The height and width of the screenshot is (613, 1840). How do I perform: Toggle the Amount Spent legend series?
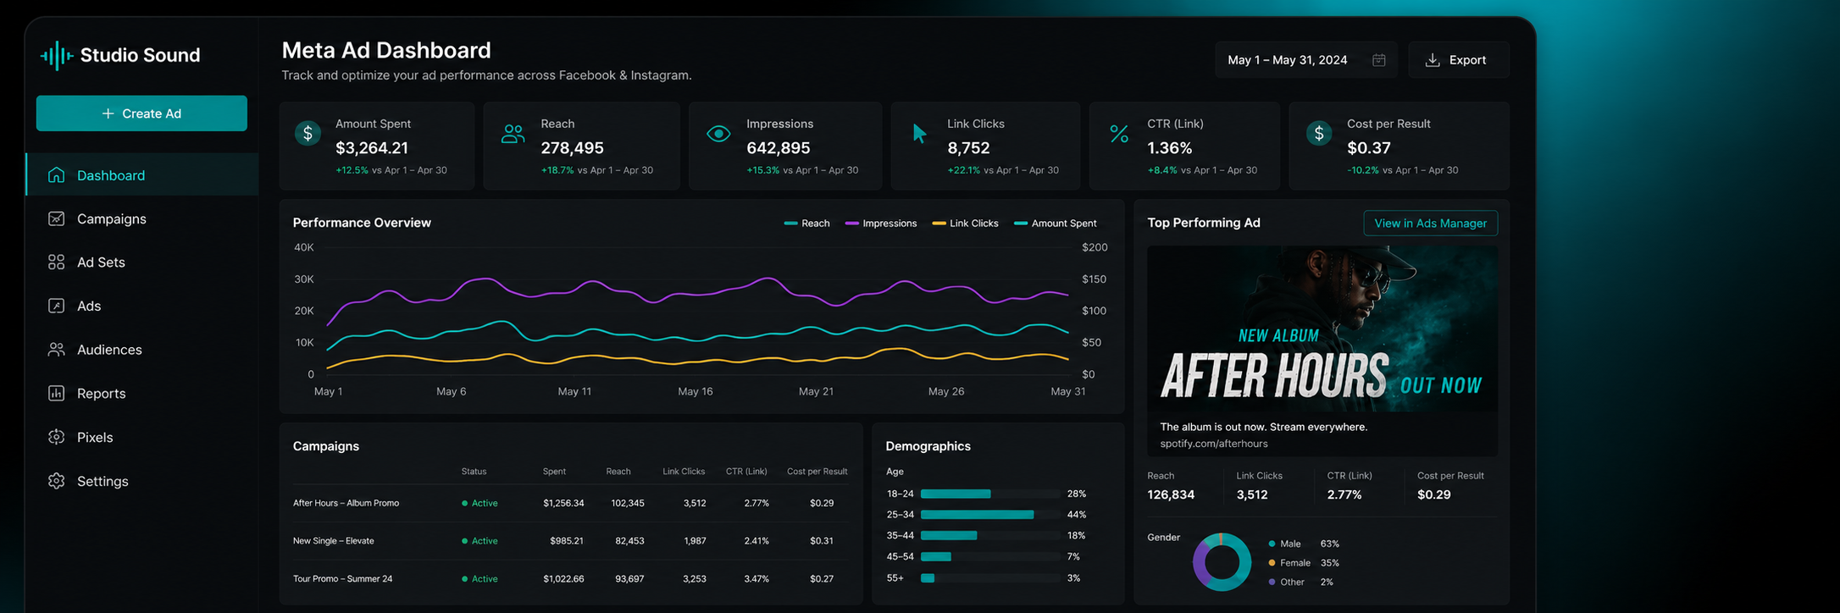[x=1056, y=224]
